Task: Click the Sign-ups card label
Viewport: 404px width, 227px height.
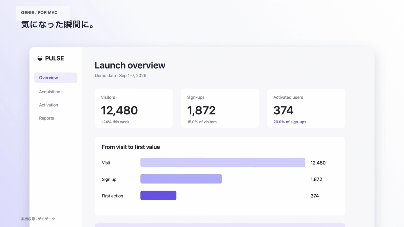Action: click(x=196, y=97)
